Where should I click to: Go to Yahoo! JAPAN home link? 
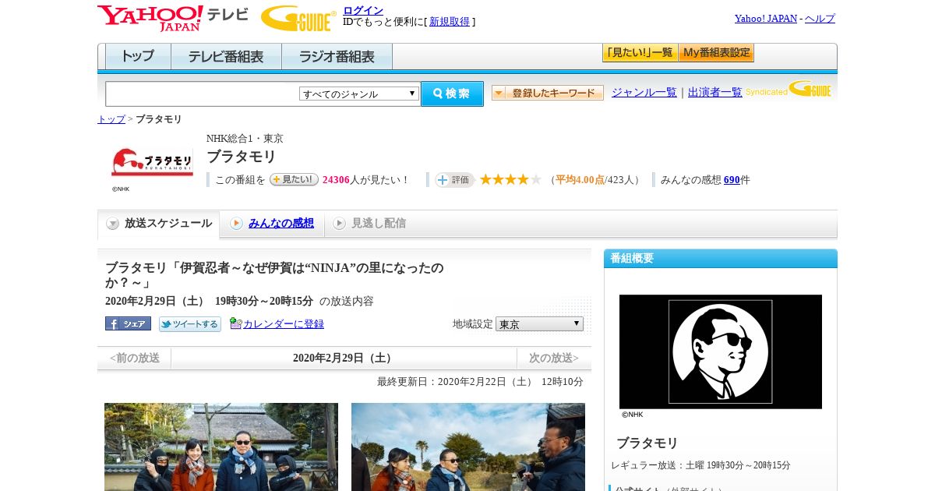pyautogui.click(x=766, y=18)
